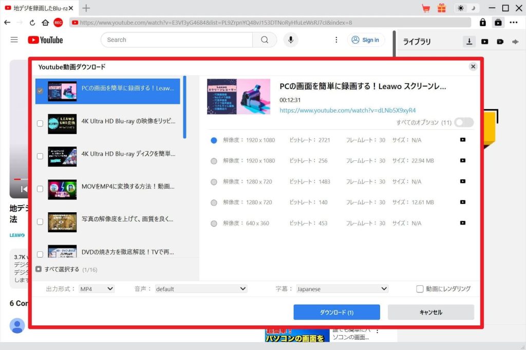Click the gift box icon near the top right
The width and height of the screenshot is (526, 350).
tap(441, 8)
